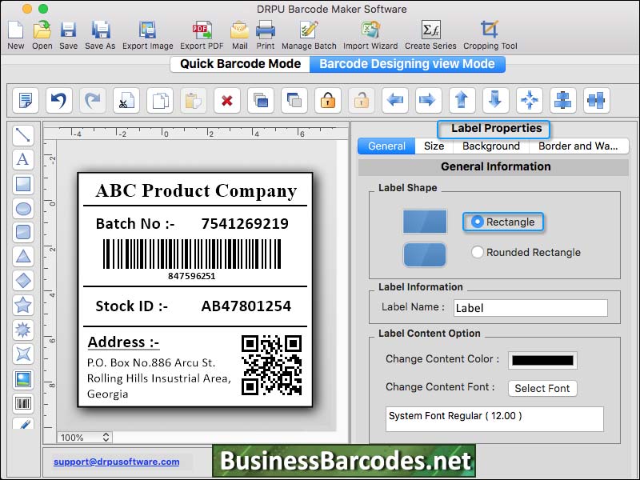Screen dimensions: 640x480
Task: Lock the selected design object
Action: [327, 100]
